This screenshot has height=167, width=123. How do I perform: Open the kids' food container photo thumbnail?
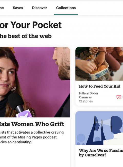(99, 64)
